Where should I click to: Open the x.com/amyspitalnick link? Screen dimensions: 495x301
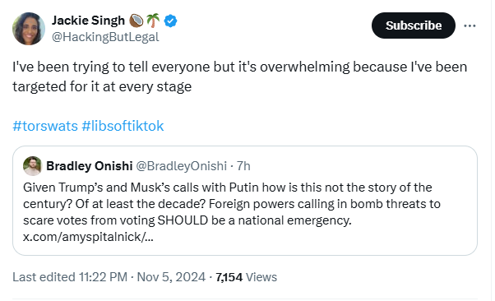pos(88,237)
